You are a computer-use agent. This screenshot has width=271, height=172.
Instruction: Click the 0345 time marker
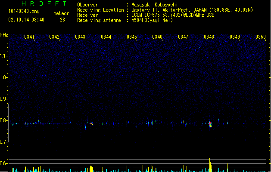pyautogui.click(x=132, y=37)
